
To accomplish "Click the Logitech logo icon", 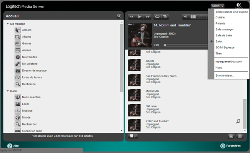I will [239, 6].
